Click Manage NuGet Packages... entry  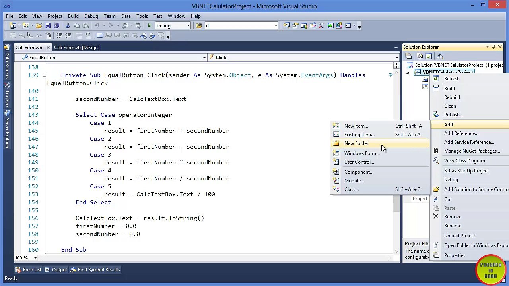470,151
